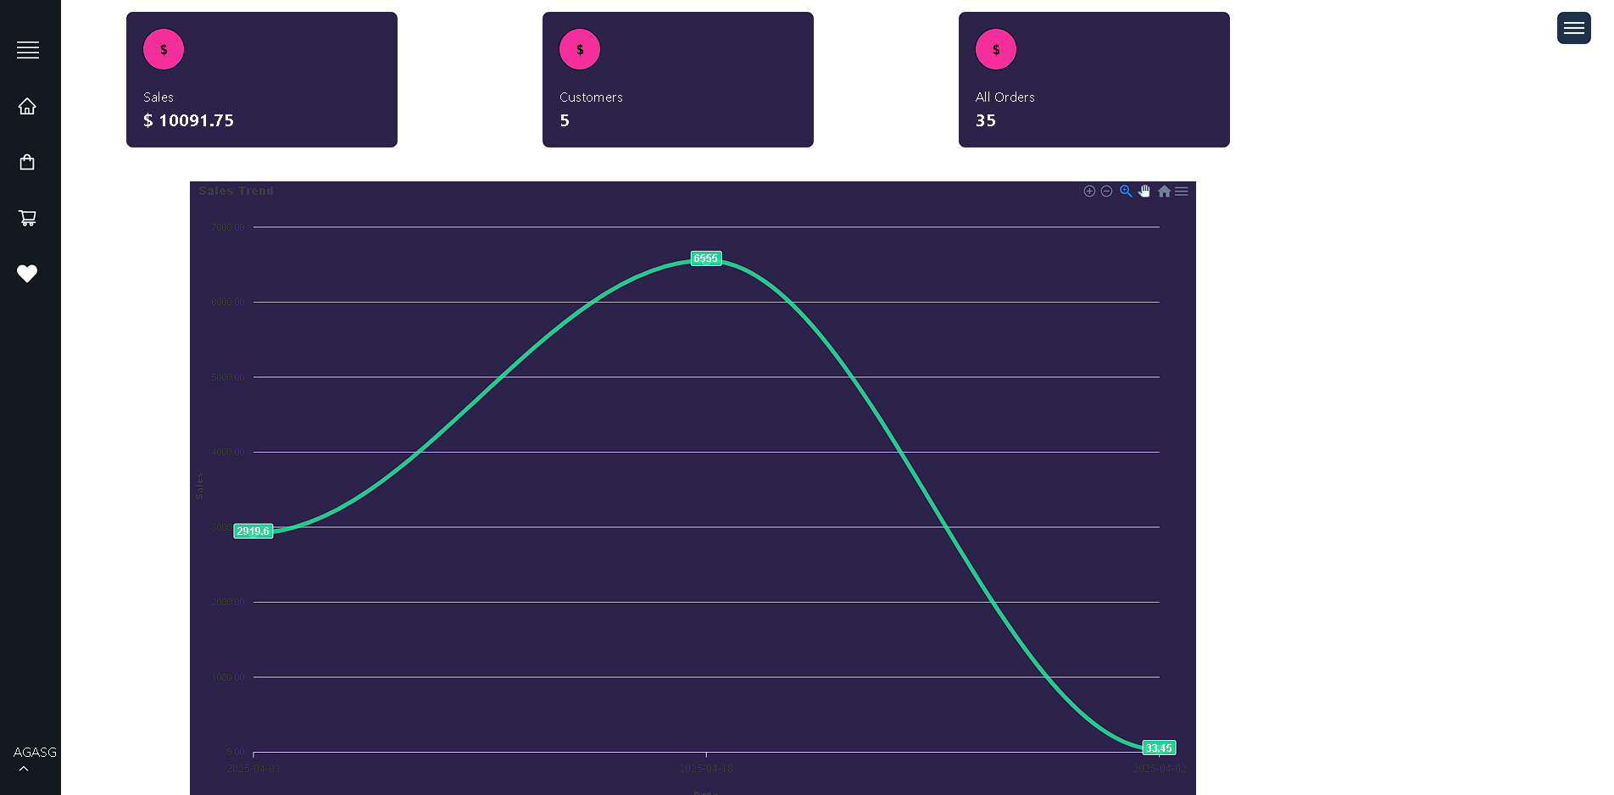
Task: Click the chart zoom out icon
Action: click(1106, 192)
